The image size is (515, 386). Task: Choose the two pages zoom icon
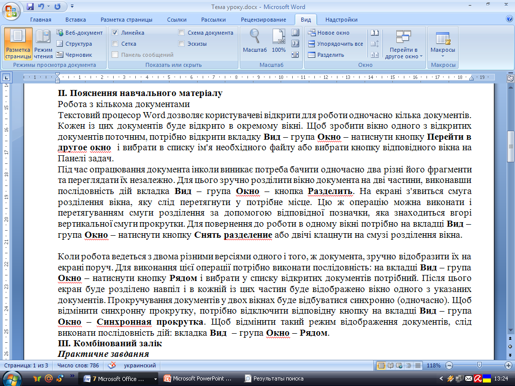click(295, 44)
